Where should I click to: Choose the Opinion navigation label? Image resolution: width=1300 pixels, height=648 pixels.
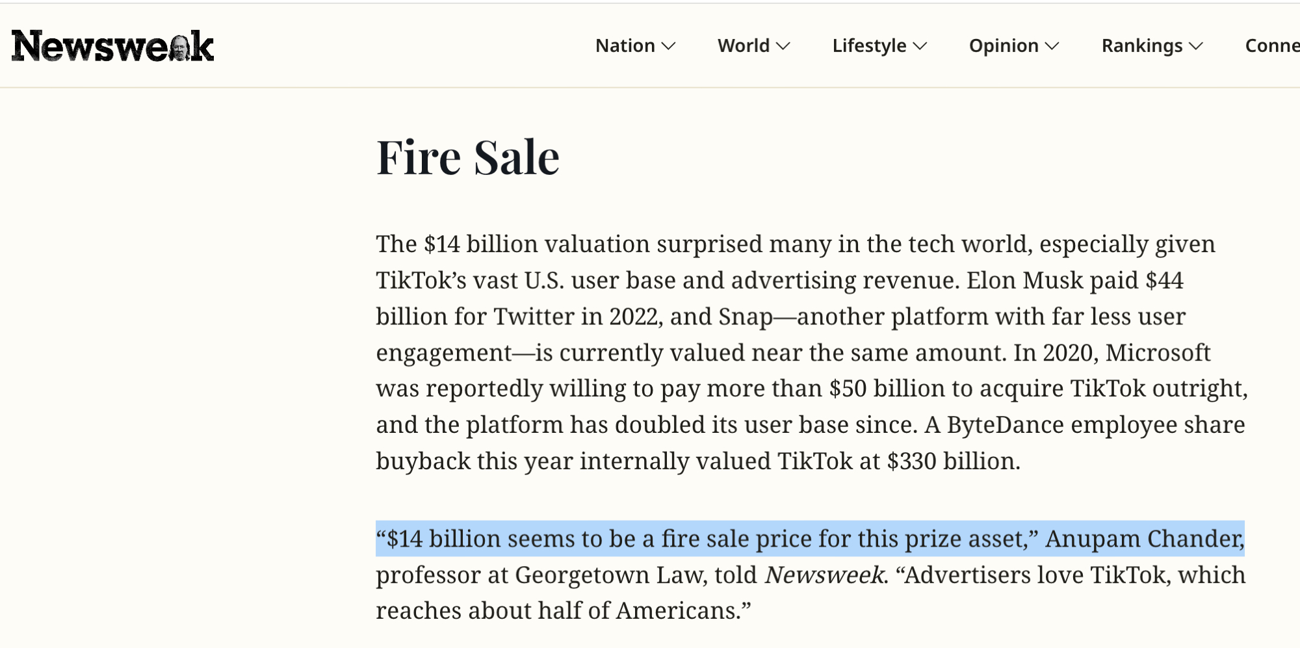pos(1004,45)
